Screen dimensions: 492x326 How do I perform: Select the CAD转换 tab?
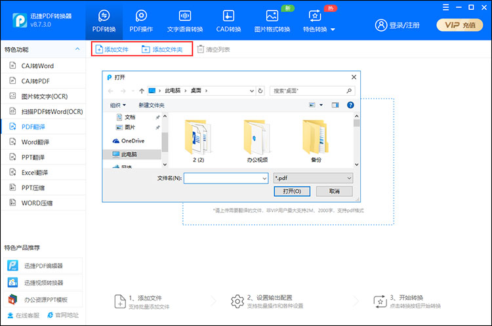point(228,22)
